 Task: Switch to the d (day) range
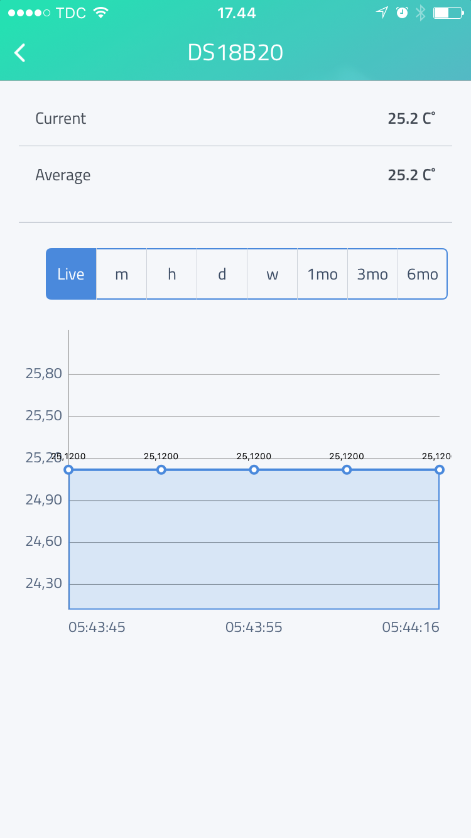222,274
